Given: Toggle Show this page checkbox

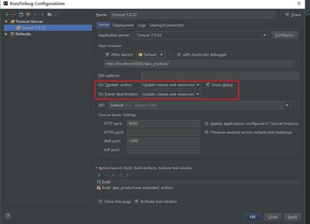Looking at the screenshot, I should (x=101, y=201).
